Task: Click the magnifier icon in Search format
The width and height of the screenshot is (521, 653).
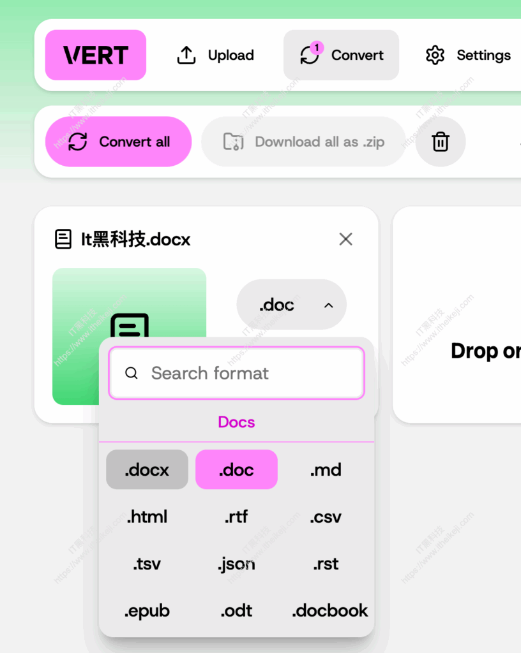Action: click(x=132, y=373)
